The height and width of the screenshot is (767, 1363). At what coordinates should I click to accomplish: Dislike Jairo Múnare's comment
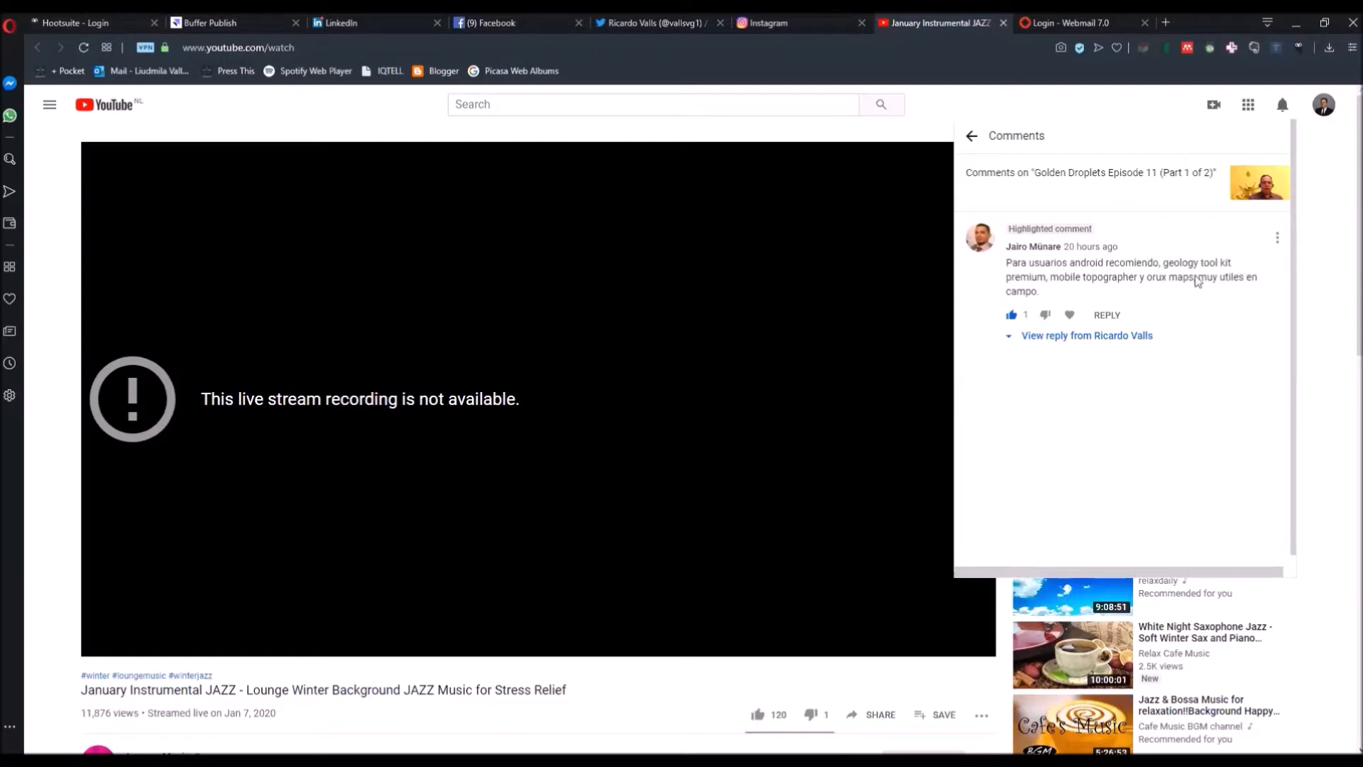(1045, 315)
